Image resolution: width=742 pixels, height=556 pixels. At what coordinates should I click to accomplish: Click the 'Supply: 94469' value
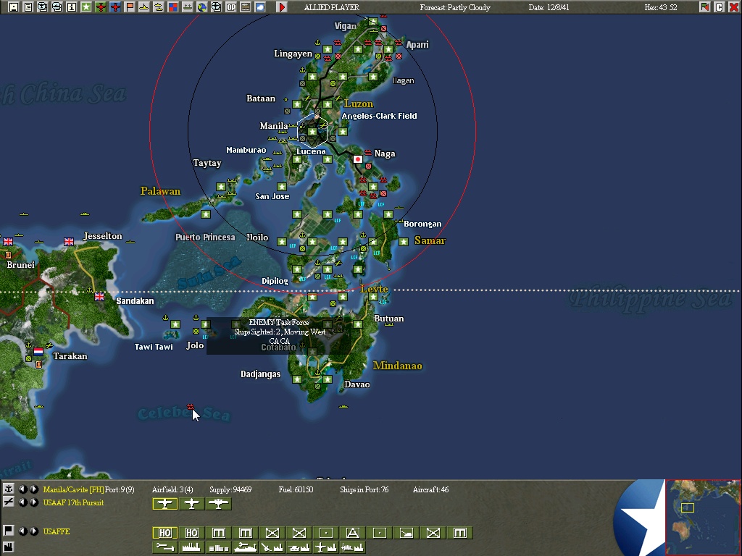(230, 489)
